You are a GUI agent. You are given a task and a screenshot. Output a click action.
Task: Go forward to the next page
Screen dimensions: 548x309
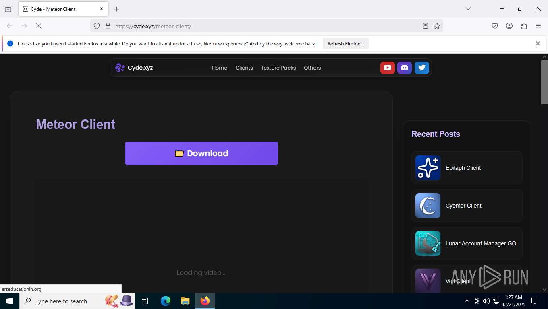point(24,26)
